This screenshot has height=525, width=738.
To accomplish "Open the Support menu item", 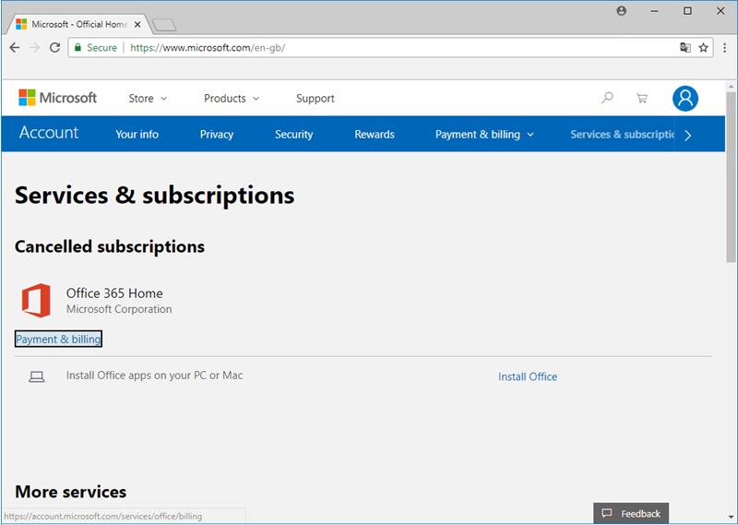I will (x=315, y=99).
